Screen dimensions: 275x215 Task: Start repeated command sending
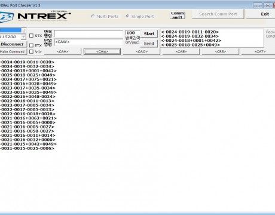coord(149,33)
